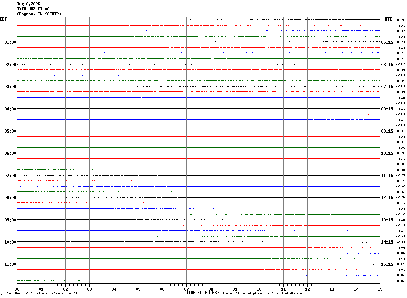Image resolution: width=407 pixels, height=298 pixels.
Task: Click the 15:15 UTC time label
Action: [387, 264]
